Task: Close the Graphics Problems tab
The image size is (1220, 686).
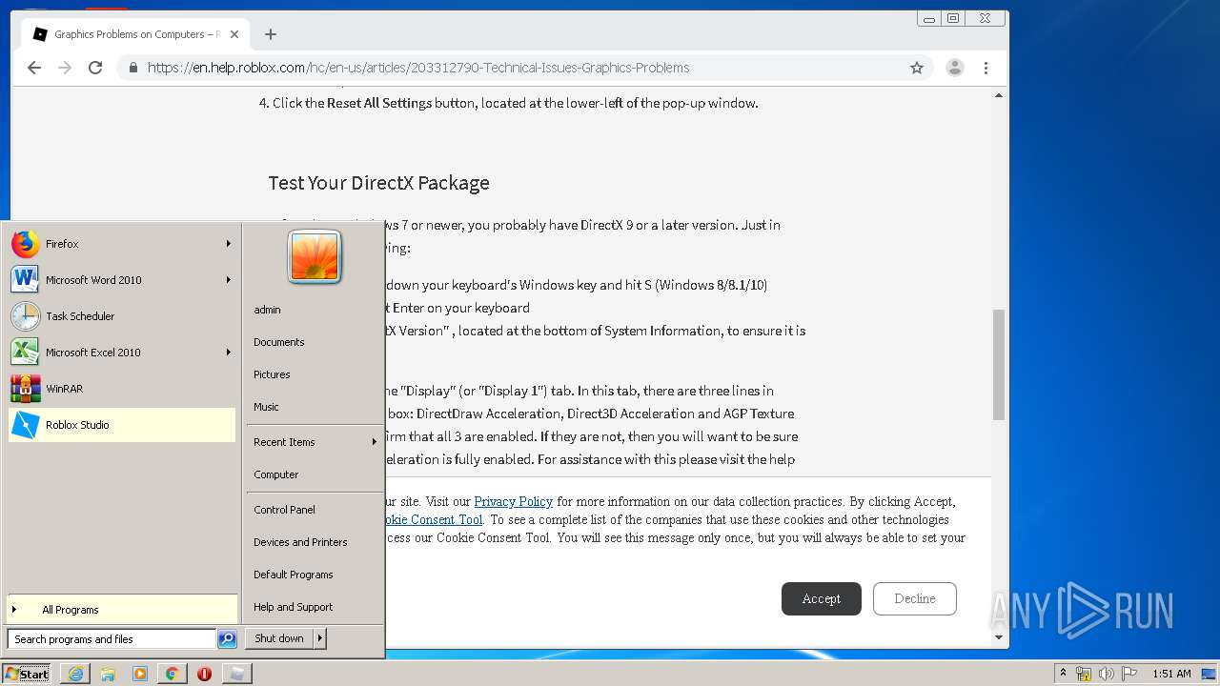Action: click(234, 34)
